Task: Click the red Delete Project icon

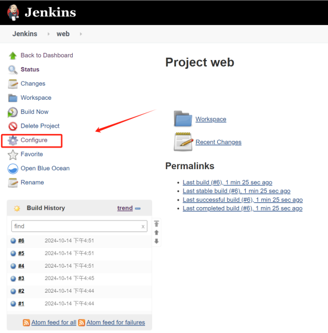Action: coord(13,126)
